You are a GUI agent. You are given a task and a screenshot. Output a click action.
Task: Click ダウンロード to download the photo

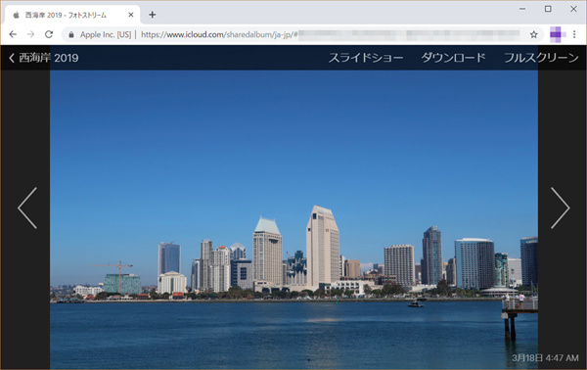(453, 58)
